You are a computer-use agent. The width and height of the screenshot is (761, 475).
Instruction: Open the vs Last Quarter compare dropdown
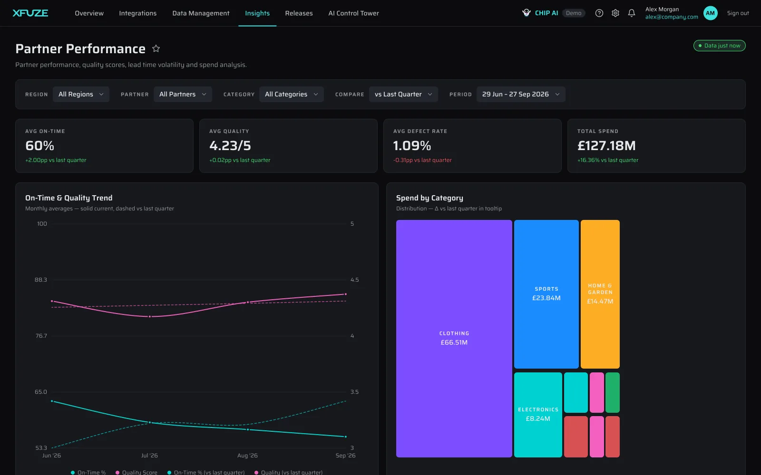point(403,94)
